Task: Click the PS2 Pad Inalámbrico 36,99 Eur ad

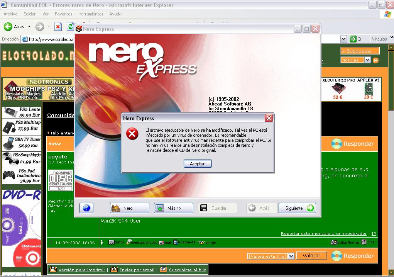Action: point(22,176)
